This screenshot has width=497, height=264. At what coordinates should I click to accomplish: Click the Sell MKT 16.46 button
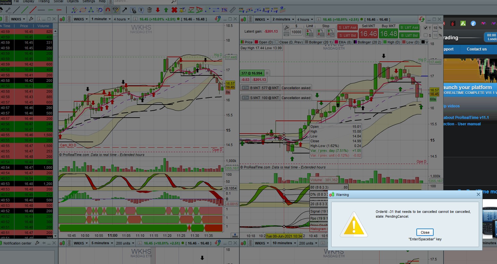point(368,34)
